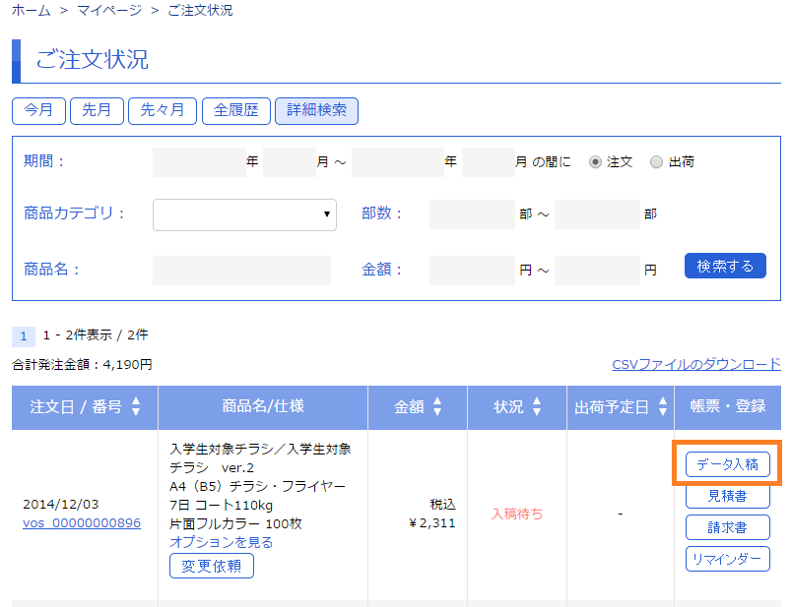Open order vos_00000000896 link
The height and width of the screenshot is (607, 791).
[82, 522]
